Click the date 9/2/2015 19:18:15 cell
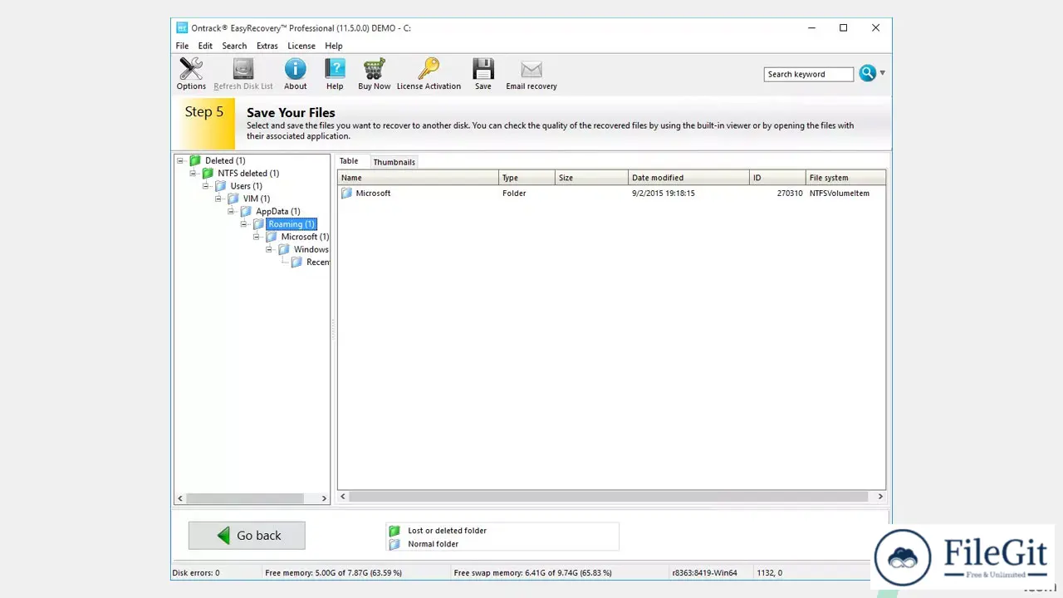The width and height of the screenshot is (1063, 598). [x=663, y=193]
